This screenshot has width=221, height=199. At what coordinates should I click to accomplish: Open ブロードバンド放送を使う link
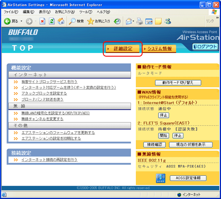[x=42, y=99]
